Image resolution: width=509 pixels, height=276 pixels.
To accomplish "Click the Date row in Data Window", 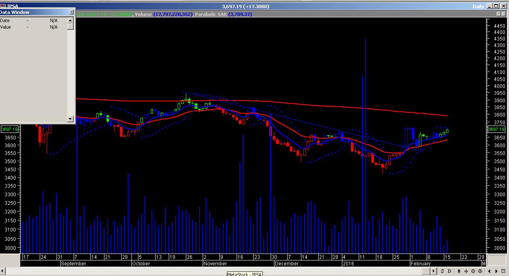I will pyautogui.click(x=34, y=20).
